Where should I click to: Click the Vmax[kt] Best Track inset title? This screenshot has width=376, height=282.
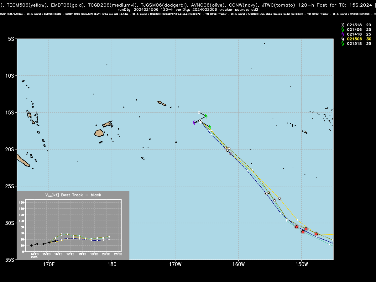coord(73,195)
